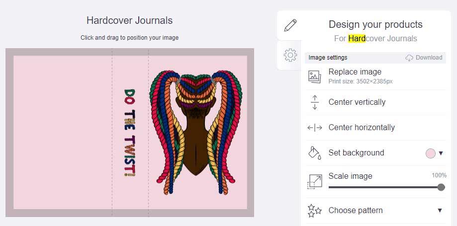The height and width of the screenshot is (226, 457).
Task: Choose Center horizontally
Action: [x=362, y=128]
